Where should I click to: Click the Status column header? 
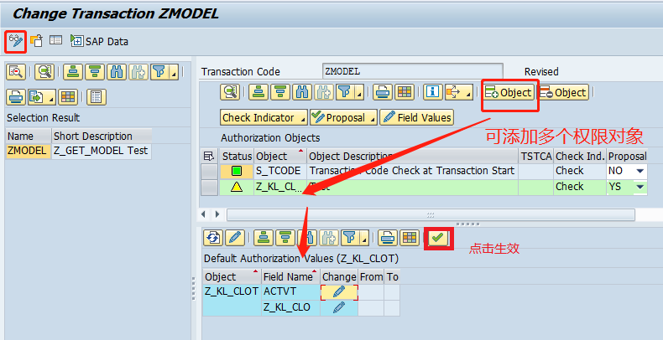(237, 156)
